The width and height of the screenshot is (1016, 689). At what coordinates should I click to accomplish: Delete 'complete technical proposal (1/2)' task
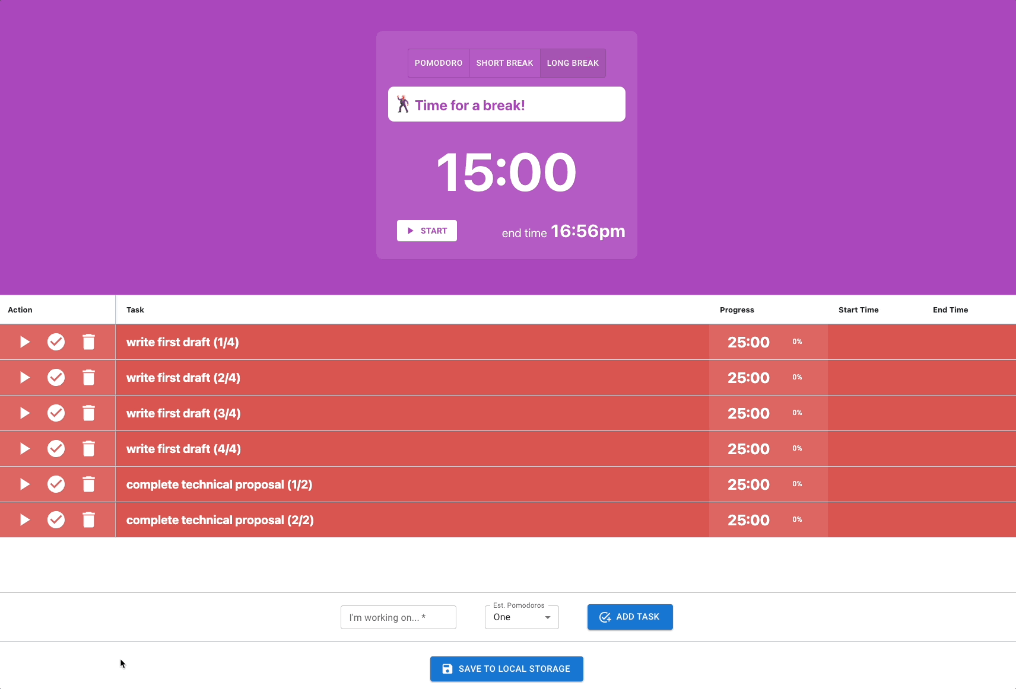pos(88,484)
